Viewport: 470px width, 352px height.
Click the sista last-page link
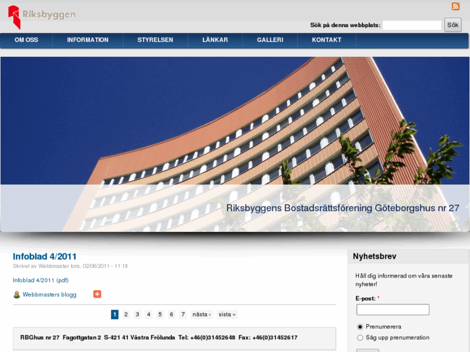pyautogui.click(x=227, y=315)
